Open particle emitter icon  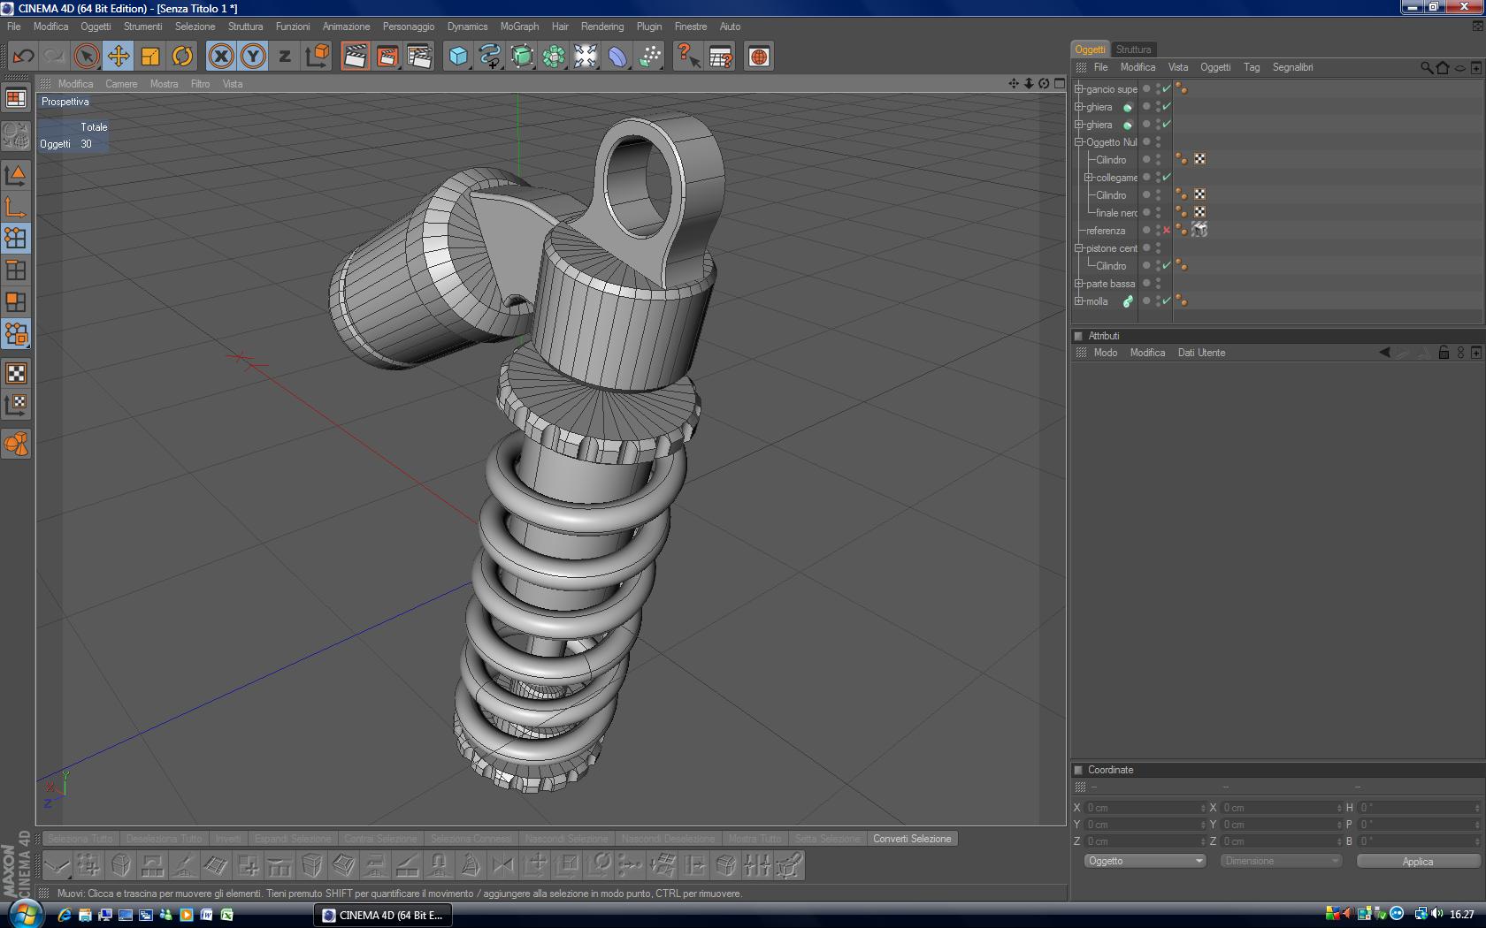649,57
